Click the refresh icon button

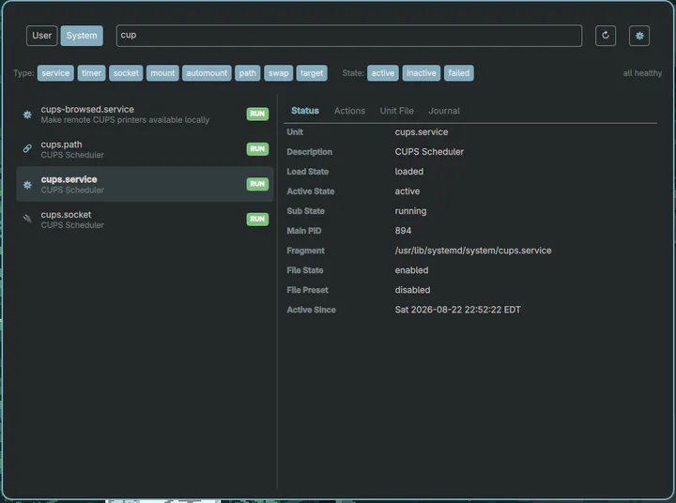pyautogui.click(x=606, y=36)
